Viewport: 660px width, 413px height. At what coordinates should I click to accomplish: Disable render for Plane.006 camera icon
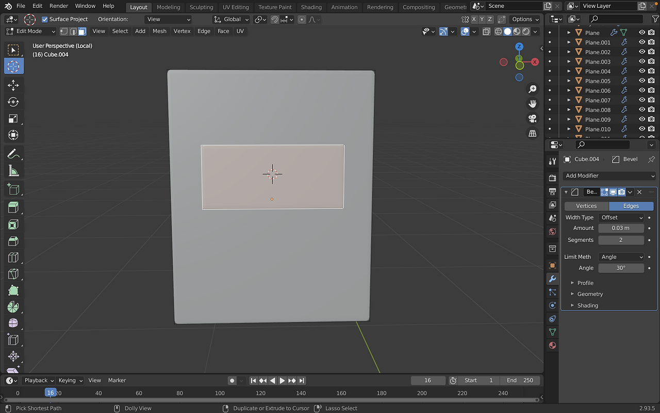click(651, 90)
